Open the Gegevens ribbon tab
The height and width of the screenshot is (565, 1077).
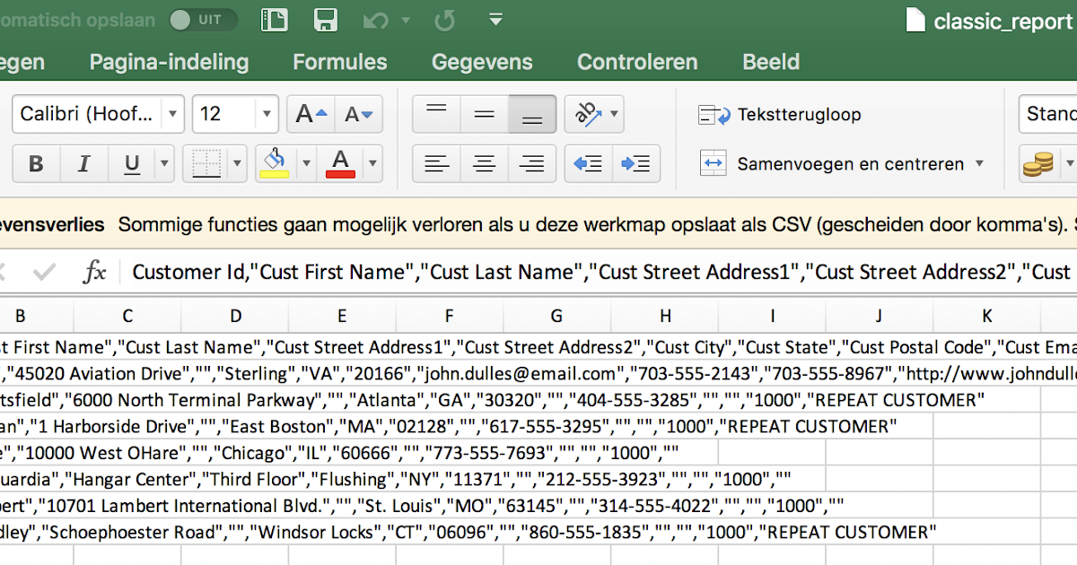[x=482, y=62]
